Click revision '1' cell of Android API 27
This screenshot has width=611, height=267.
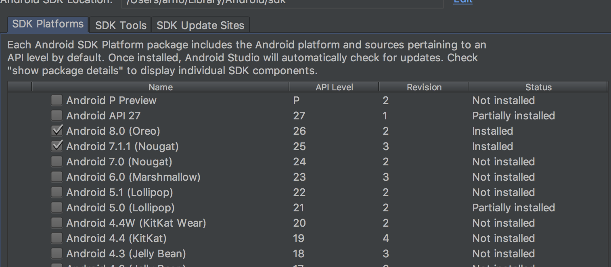point(385,116)
